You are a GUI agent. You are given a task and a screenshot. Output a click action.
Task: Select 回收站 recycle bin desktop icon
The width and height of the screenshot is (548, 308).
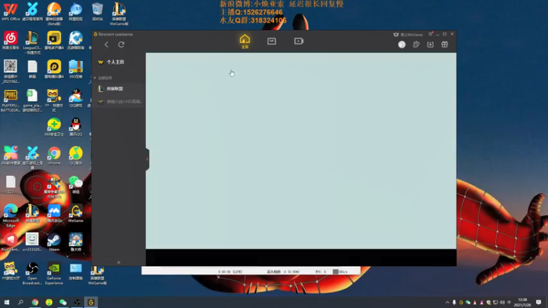click(x=97, y=12)
